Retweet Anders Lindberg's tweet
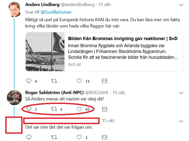 click(54, 81)
